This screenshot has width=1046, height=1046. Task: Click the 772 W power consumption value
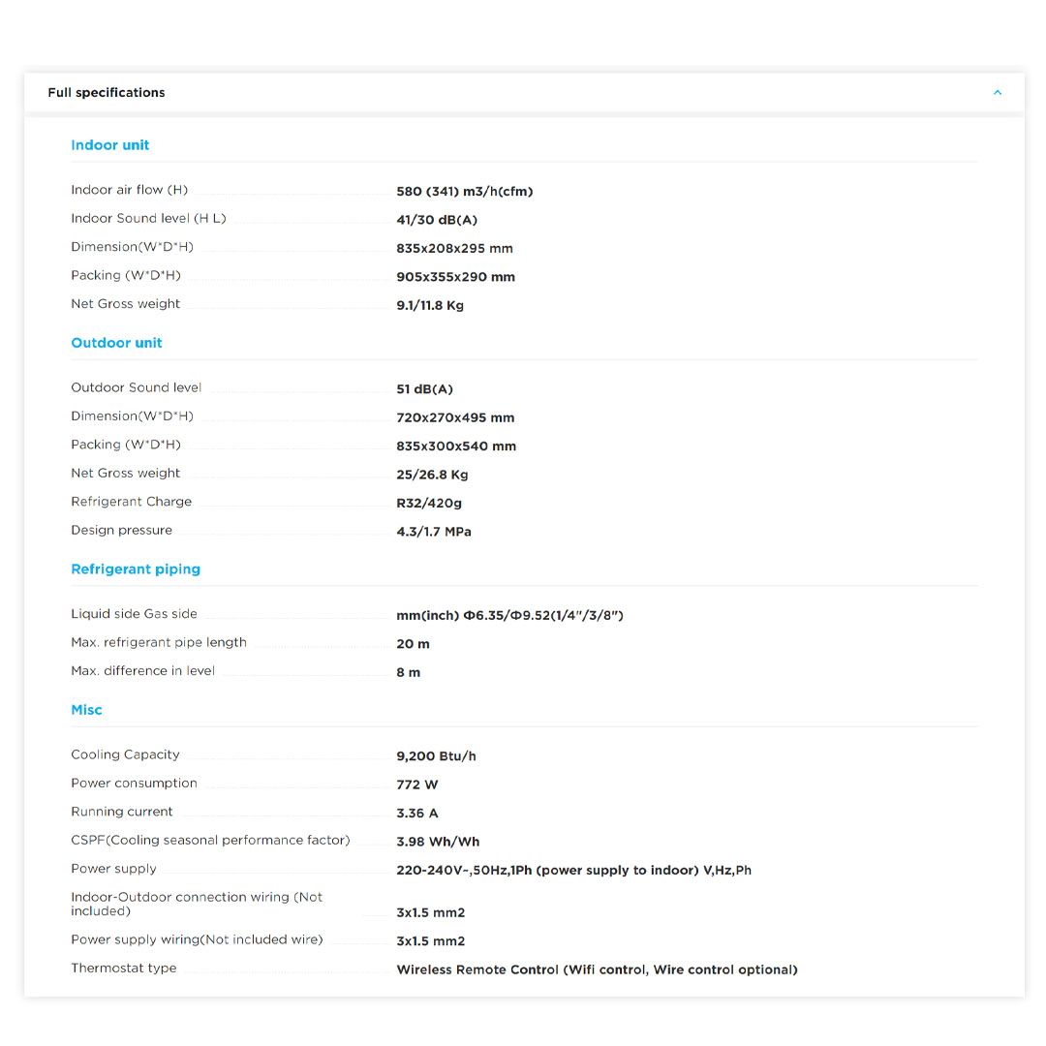coord(417,784)
